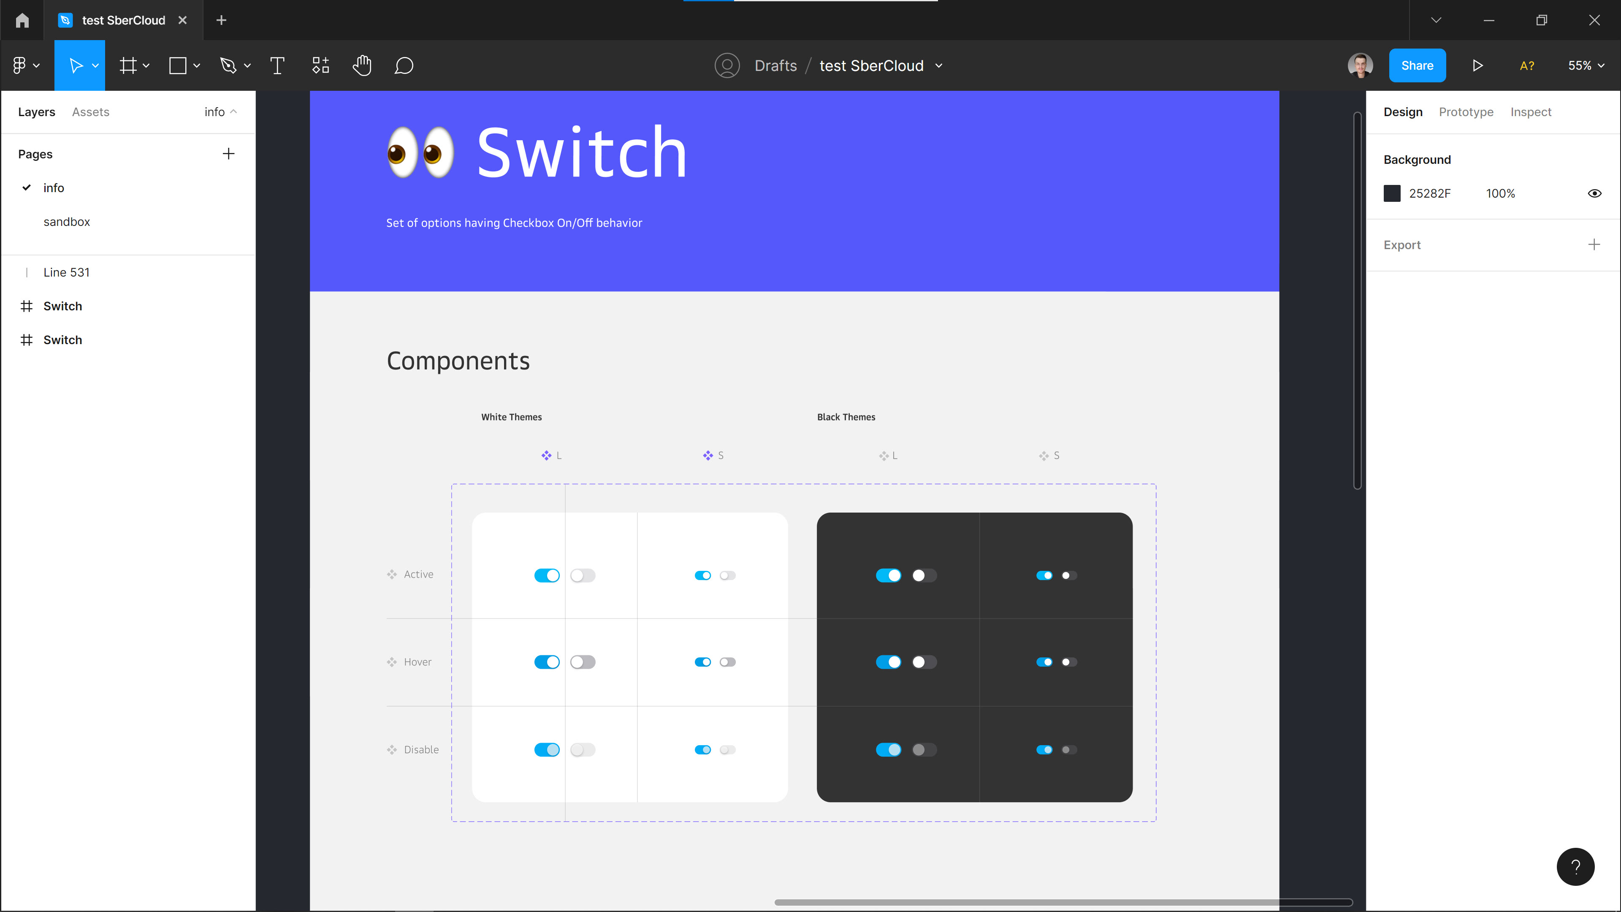The height and width of the screenshot is (912, 1621).
Task: Select the Text tool
Action: point(277,65)
